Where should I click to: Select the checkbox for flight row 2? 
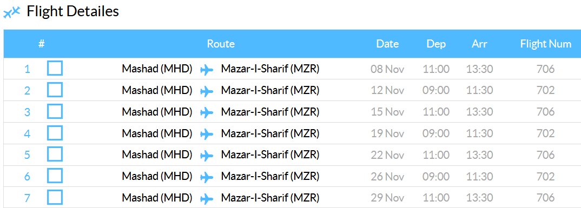[x=55, y=90]
